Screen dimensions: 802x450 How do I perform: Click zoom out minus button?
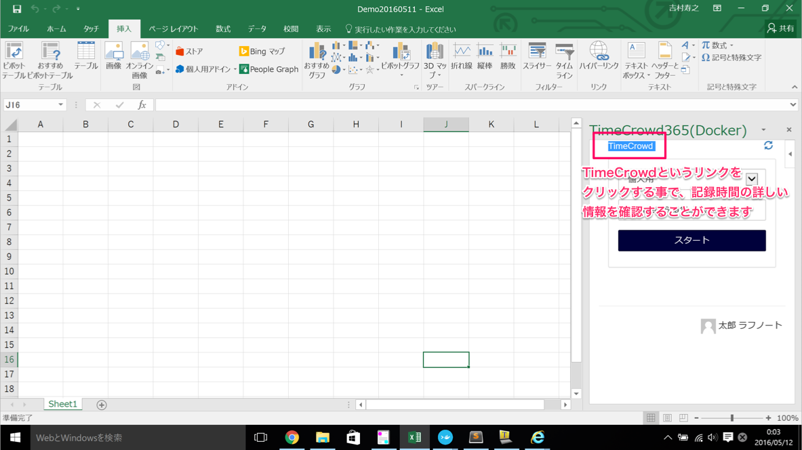pos(697,417)
